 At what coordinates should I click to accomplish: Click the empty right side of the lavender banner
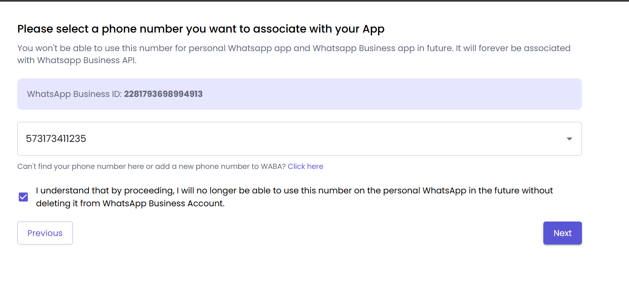(x=442, y=94)
